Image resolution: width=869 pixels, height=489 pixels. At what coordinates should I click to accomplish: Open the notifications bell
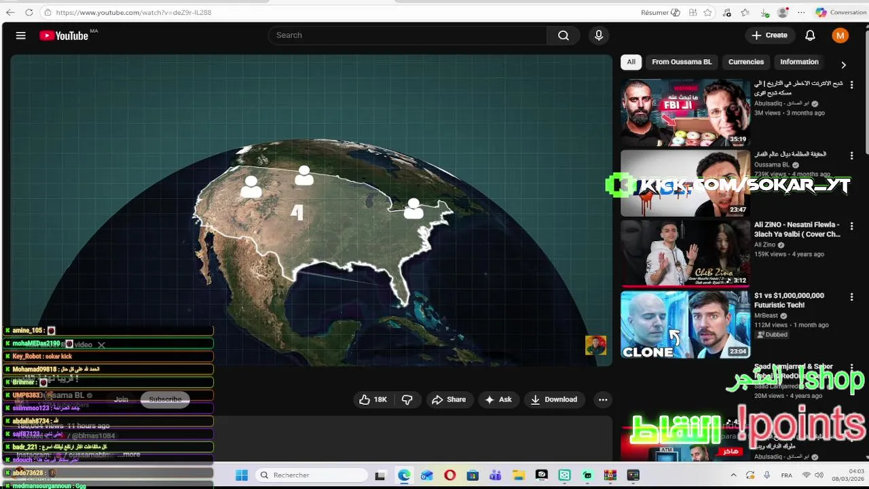(x=810, y=35)
